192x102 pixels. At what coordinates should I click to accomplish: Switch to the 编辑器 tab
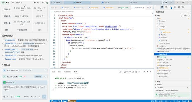click(77, 3)
